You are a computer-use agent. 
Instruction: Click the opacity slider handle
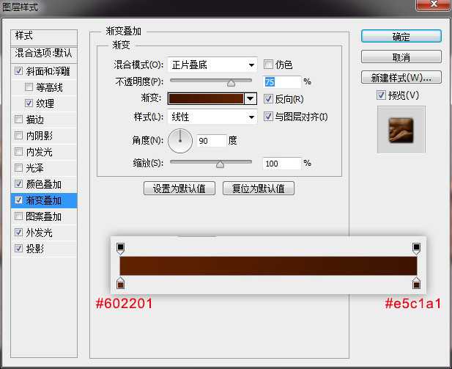(231, 83)
